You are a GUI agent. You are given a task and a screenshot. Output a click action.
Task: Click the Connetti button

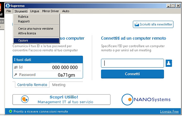[133, 74]
